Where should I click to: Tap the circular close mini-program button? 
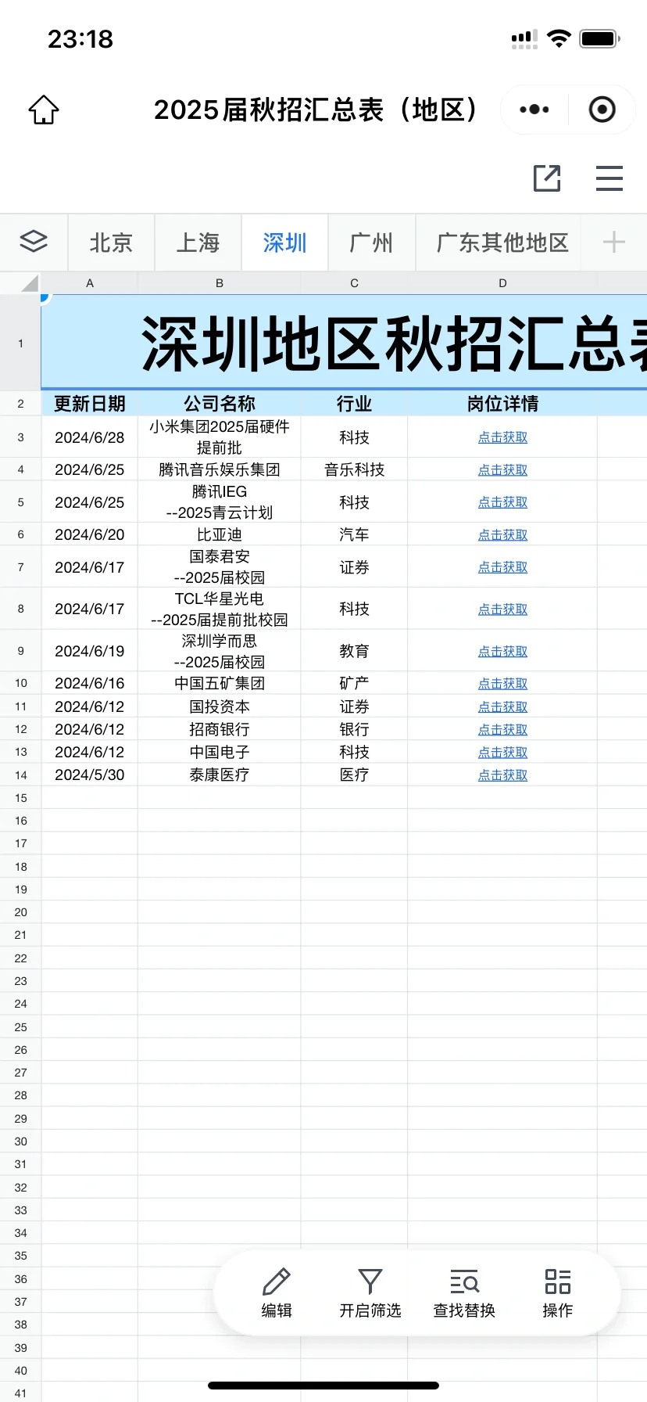click(602, 110)
